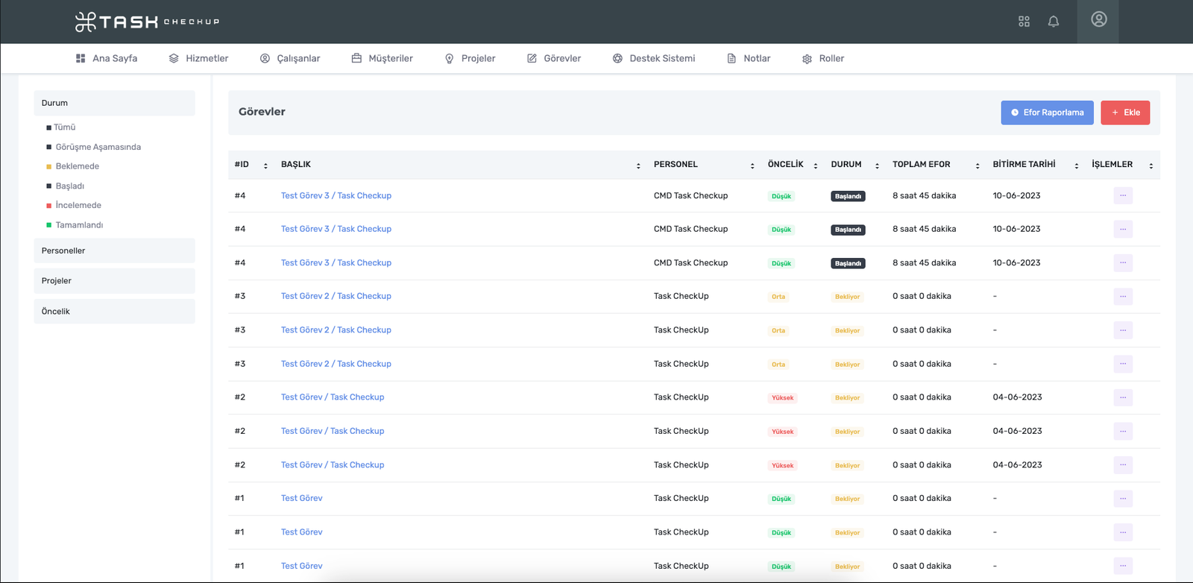The height and width of the screenshot is (583, 1193).
Task: Sort table by PERSONEL column arrows
Action: [752, 166]
